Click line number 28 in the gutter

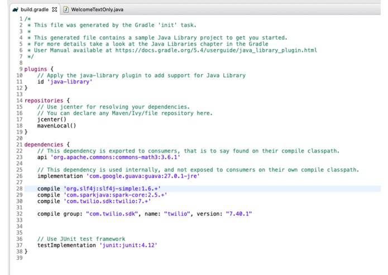point(20,189)
